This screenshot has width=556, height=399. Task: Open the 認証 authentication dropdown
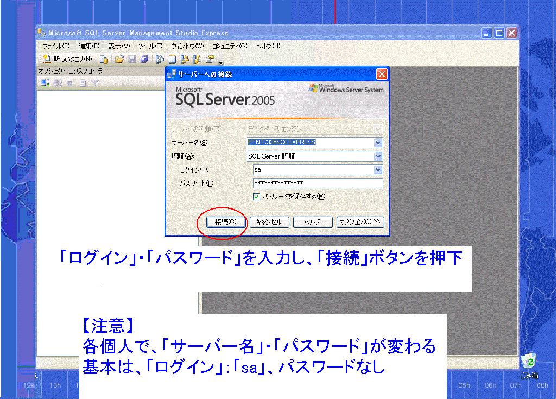click(378, 156)
